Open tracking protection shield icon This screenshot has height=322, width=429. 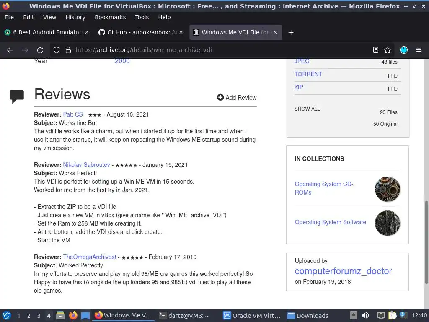coord(57,50)
